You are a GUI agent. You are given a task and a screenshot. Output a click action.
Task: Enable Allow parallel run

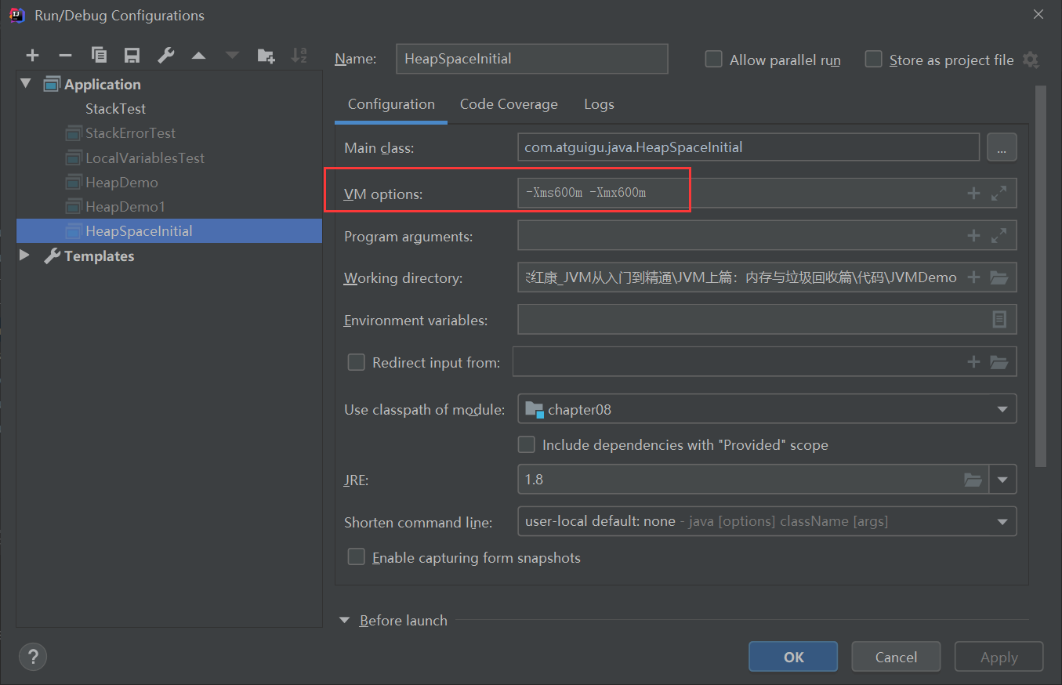pyautogui.click(x=713, y=60)
